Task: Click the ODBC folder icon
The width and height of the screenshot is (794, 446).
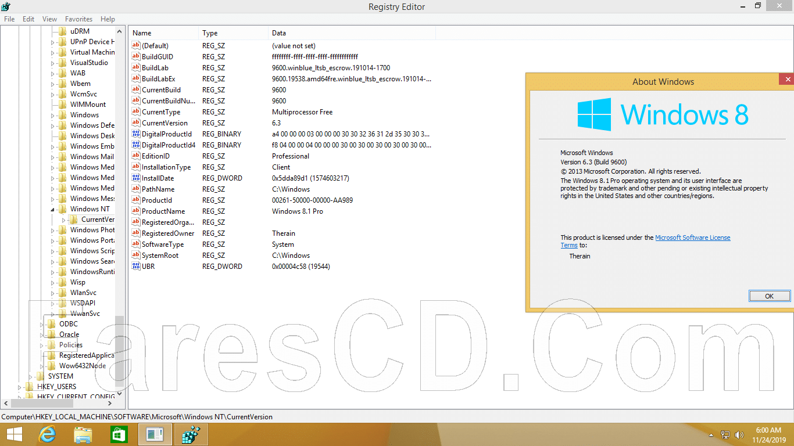Action: coord(52,324)
